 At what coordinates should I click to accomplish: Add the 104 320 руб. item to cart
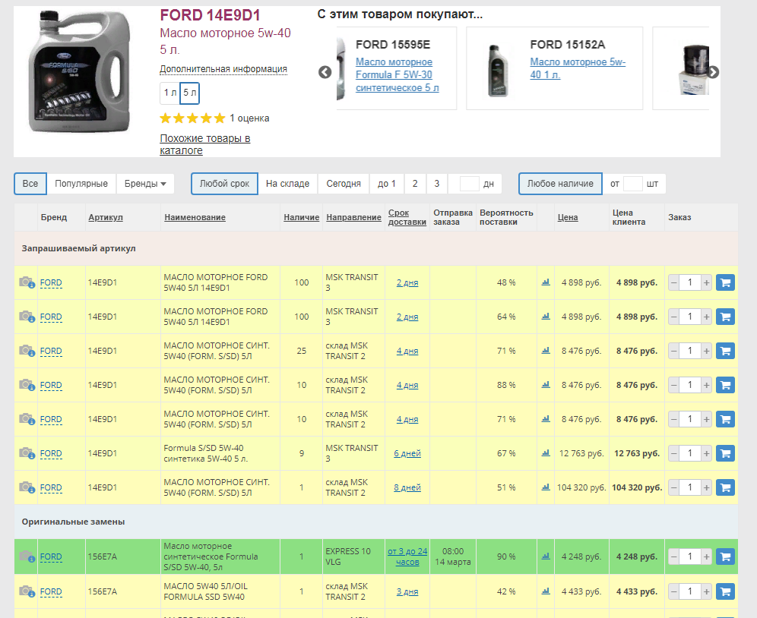(725, 487)
